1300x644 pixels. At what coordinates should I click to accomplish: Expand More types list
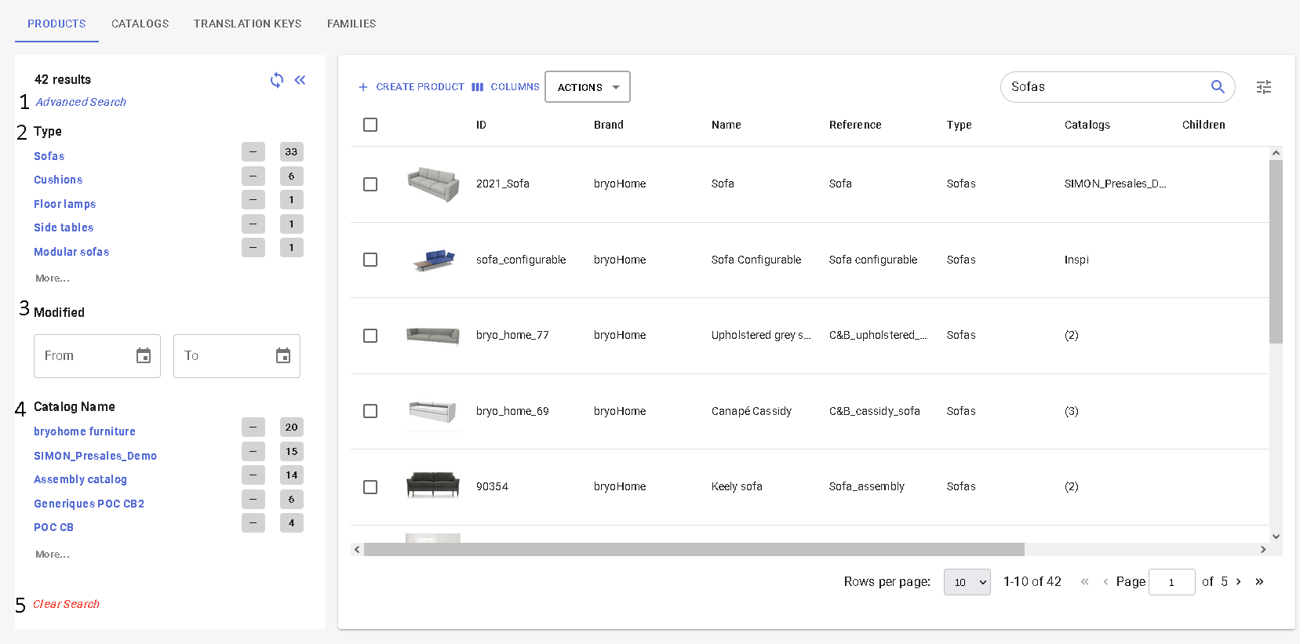(53, 278)
